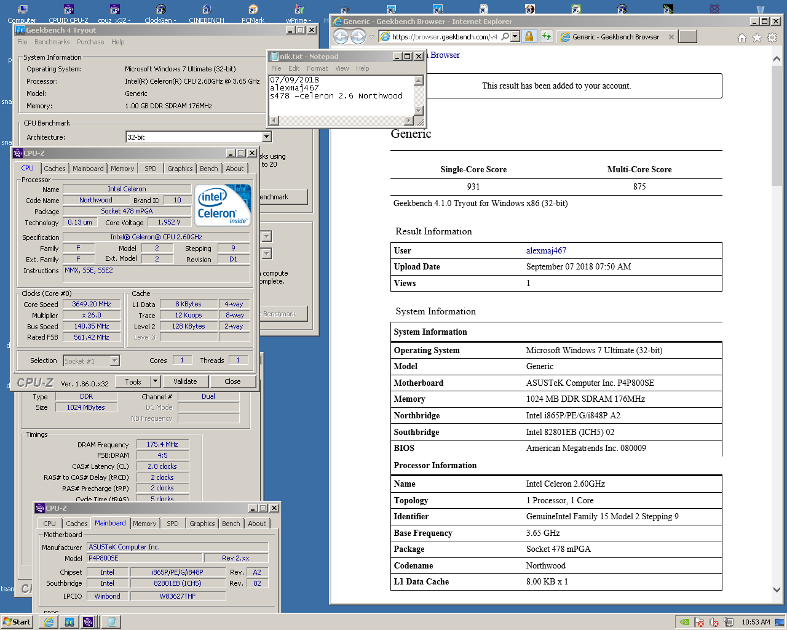Click the Notepad horizontal scrollbar right arrow
The height and width of the screenshot is (630, 787).
tap(409, 121)
